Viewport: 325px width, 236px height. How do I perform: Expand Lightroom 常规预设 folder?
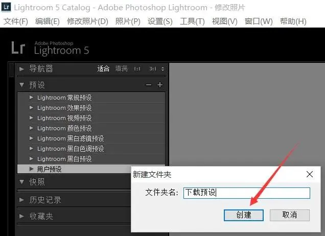point(31,98)
